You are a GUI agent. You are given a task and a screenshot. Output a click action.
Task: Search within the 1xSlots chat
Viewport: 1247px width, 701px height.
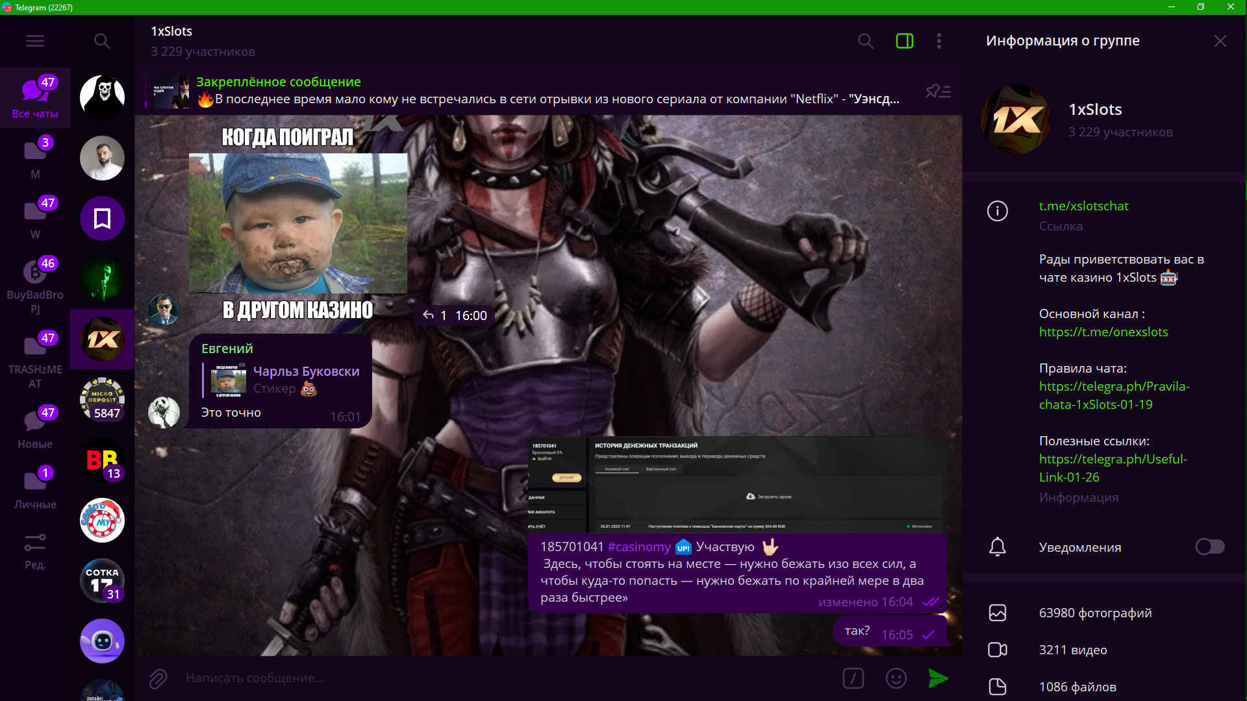coord(865,41)
